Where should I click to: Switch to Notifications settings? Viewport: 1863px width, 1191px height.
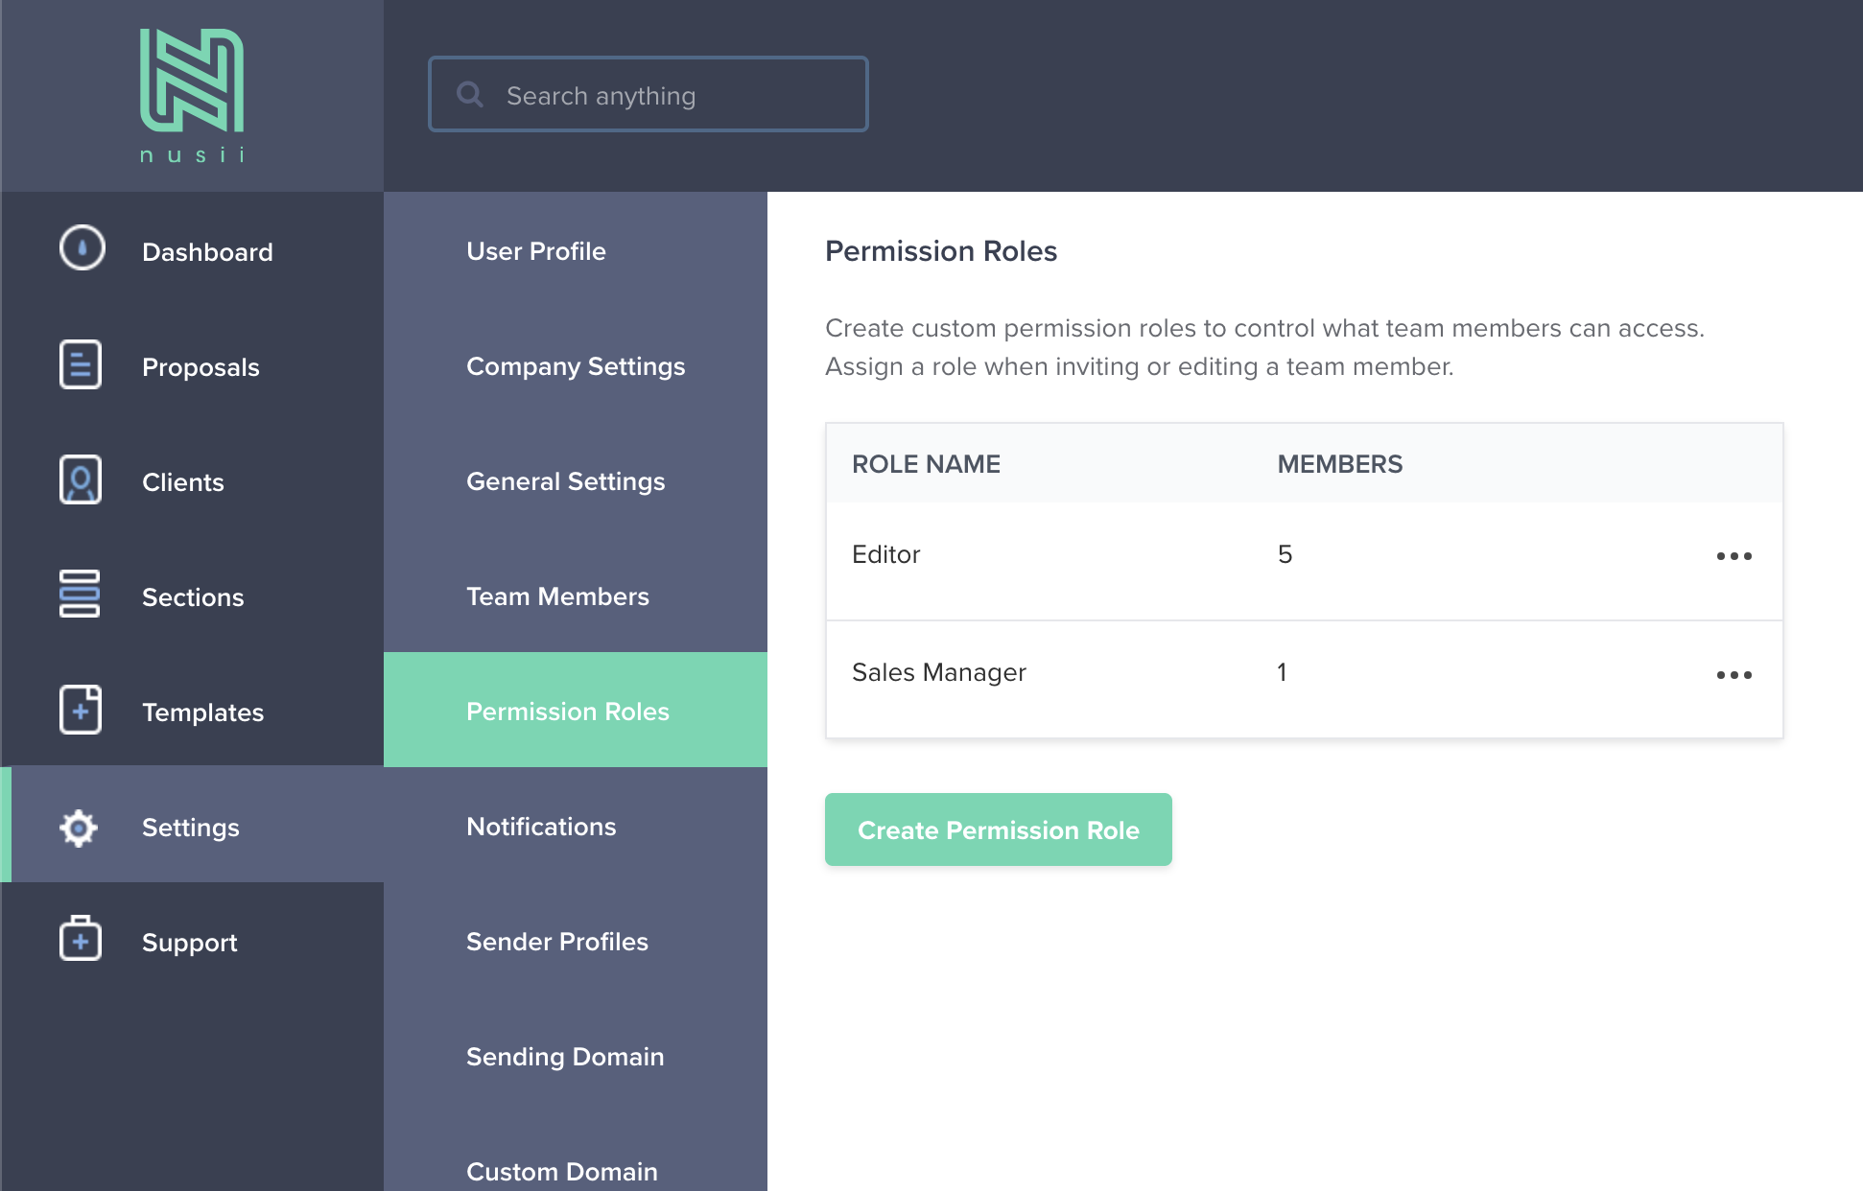pos(541,826)
